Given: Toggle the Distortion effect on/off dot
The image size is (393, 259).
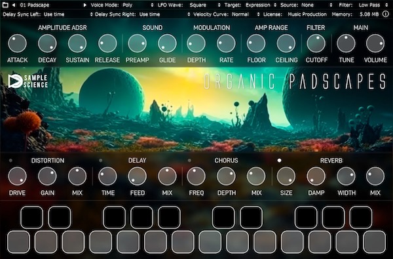Looking at the screenshot, I should click(x=10, y=161).
